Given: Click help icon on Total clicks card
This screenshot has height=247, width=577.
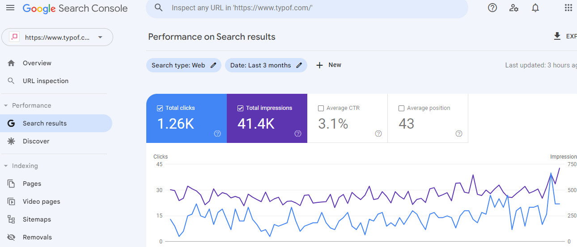Looking at the screenshot, I should tap(217, 134).
